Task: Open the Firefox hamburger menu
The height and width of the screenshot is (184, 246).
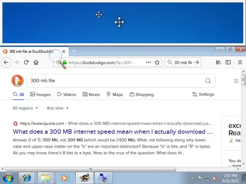Action: pos(240,62)
